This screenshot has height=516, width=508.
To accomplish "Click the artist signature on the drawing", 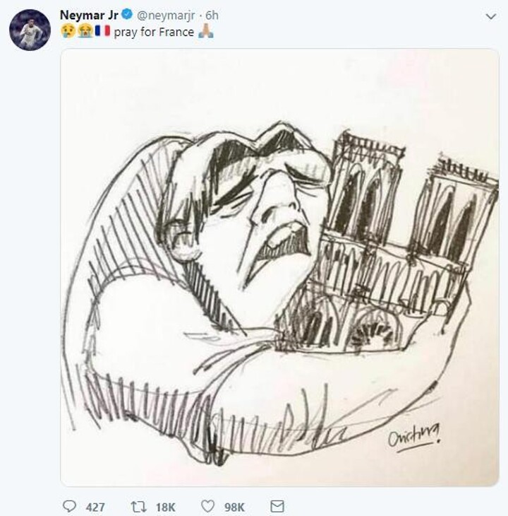I will (x=414, y=438).
